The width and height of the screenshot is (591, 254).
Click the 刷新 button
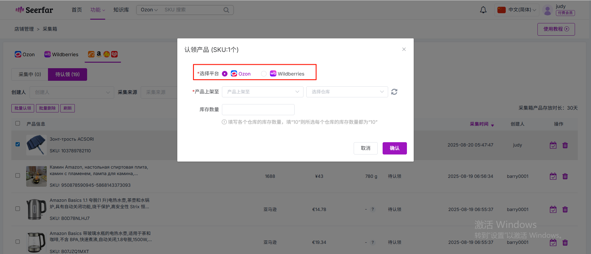[67, 108]
